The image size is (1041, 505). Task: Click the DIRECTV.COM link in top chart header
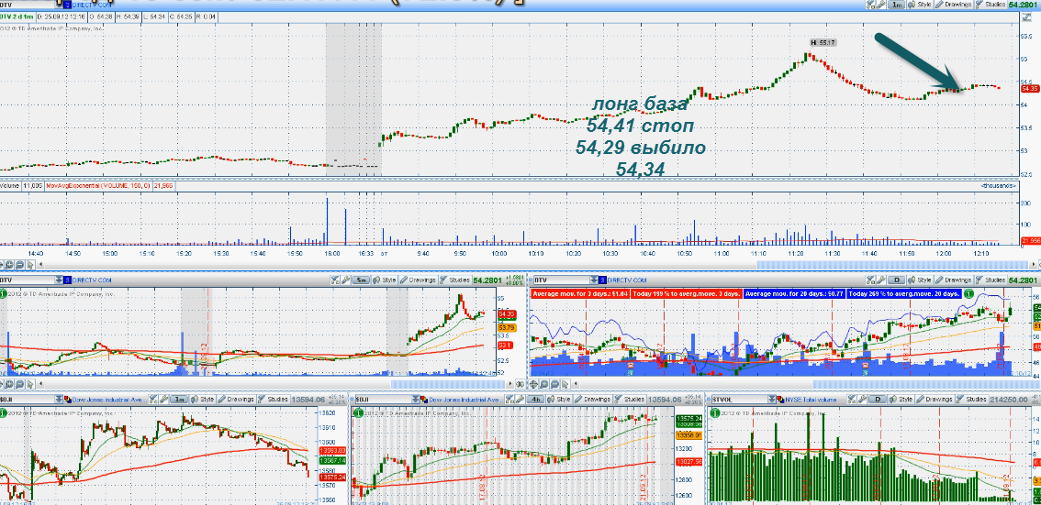point(92,5)
